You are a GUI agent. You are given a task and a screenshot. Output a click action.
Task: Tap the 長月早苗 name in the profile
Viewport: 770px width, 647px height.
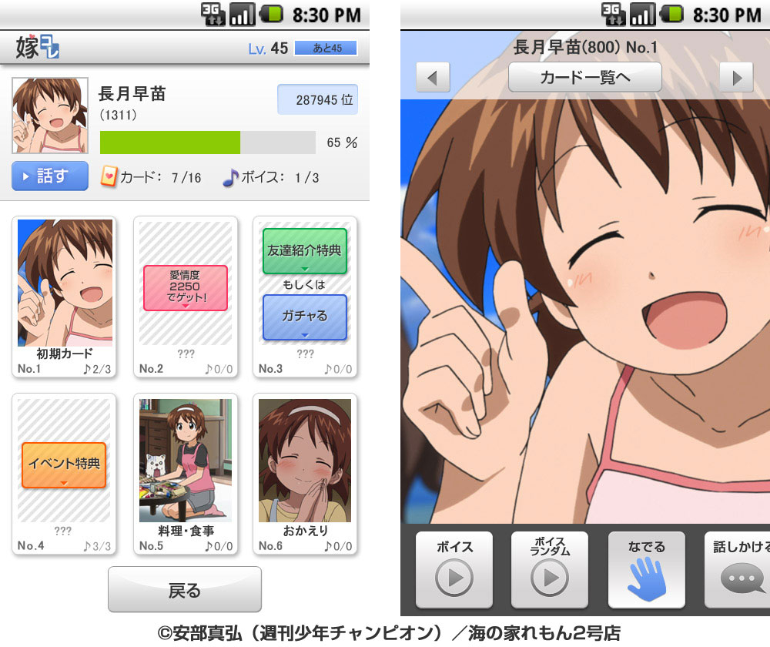click(x=132, y=93)
